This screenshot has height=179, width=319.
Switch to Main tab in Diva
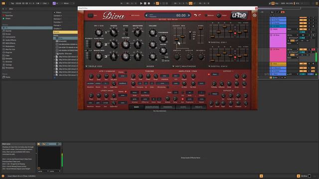point(137,107)
